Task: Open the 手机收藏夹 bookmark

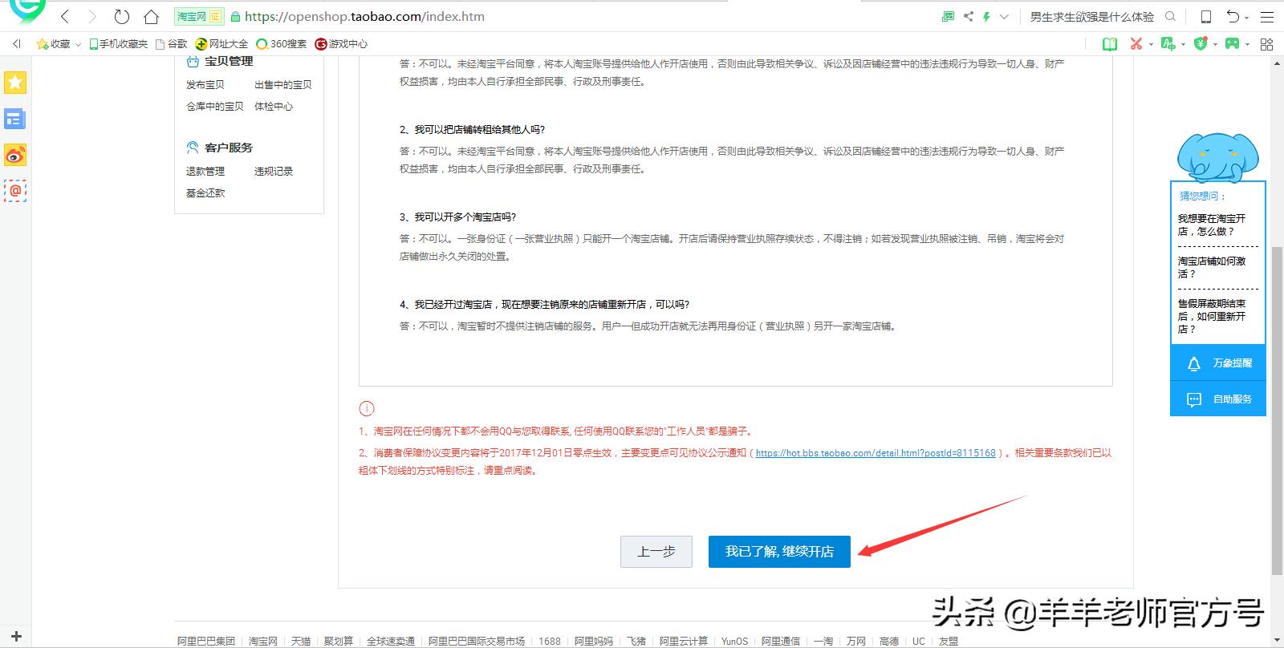Action: coord(118,44)
